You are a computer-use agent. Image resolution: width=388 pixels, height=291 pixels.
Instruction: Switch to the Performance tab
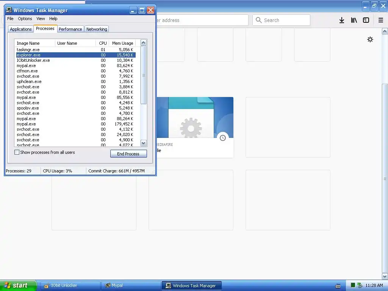(x=70, y=29)
